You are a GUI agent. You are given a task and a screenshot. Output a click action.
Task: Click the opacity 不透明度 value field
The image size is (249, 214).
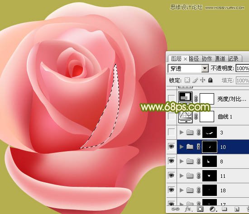(242, 68)
